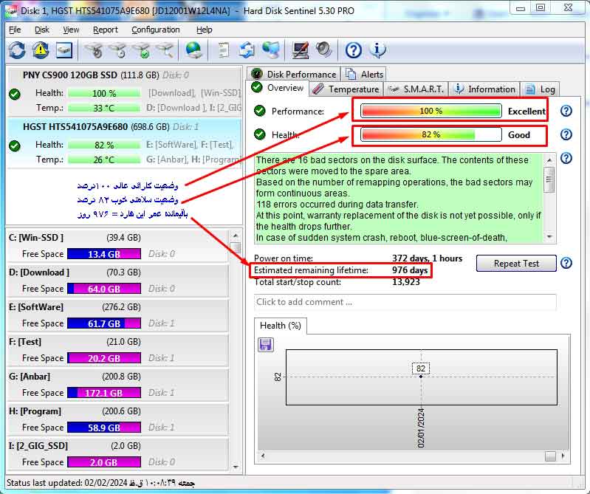
Task: Open the Help menu
Action: 204,30
